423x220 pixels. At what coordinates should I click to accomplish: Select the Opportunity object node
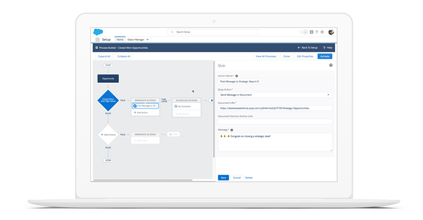[108, 79]
